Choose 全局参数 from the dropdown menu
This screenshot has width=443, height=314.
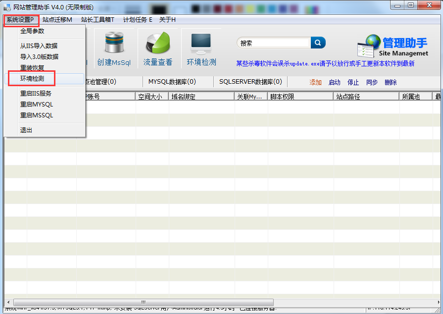tap(32, 31)
